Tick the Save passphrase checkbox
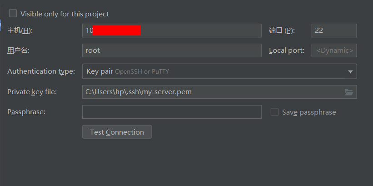 point(274,112)
